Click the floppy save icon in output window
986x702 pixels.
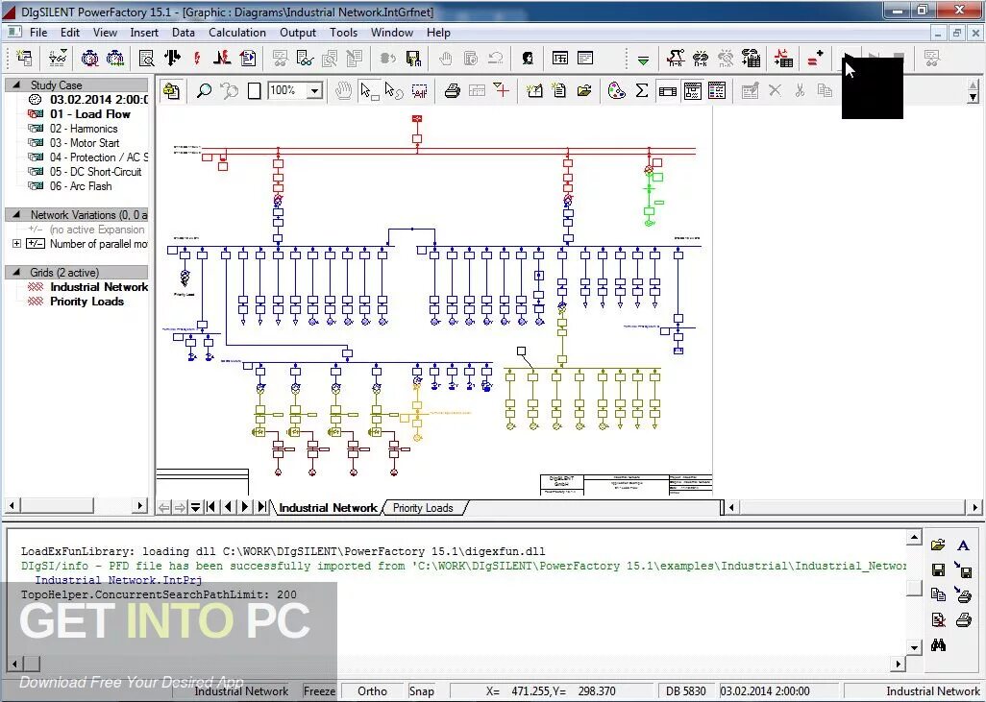click(938, 570)
